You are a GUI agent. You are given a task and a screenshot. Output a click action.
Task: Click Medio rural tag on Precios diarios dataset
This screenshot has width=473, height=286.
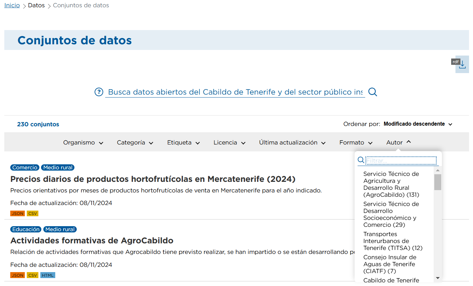tap(58, 168)
